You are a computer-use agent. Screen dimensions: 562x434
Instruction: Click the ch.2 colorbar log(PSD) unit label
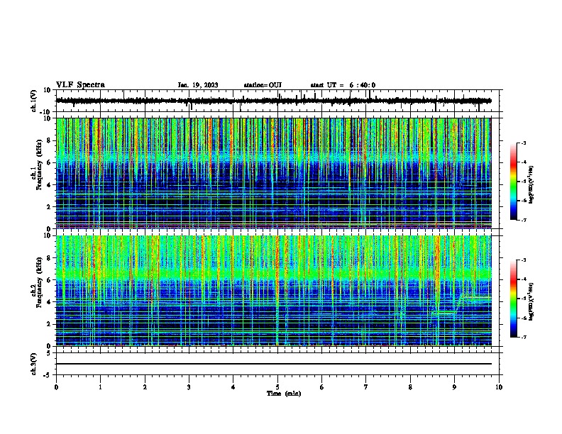coord(531,301)
